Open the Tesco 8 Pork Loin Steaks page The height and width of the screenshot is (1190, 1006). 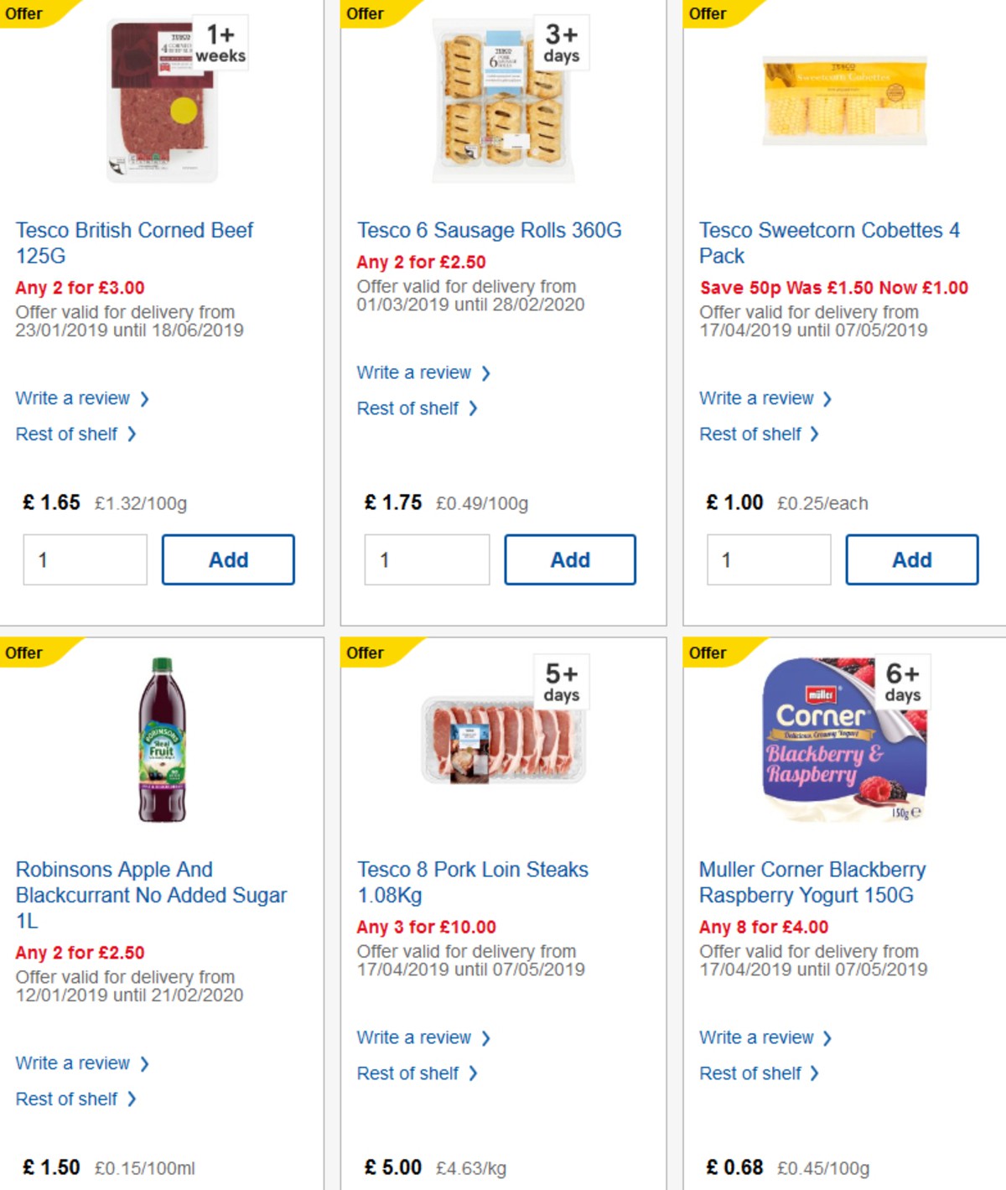[474, 882]
